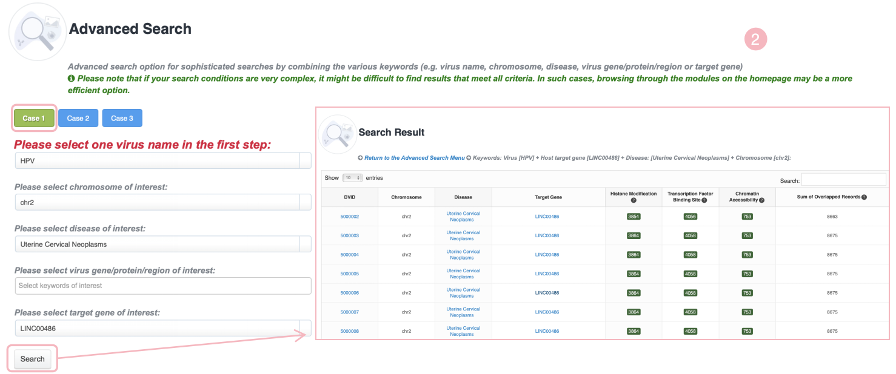Image resolution: width=896 pixels, height=374 pixels.
Task: Switch to the Case 2 tab
Action: click(78, 119)
